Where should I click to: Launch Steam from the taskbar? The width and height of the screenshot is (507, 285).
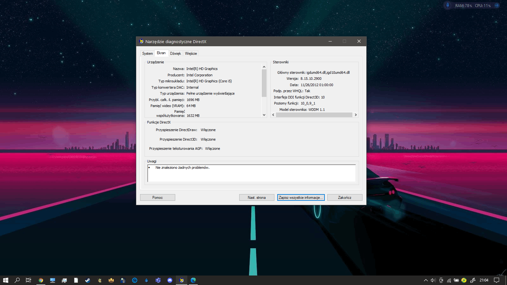[88, 280]
